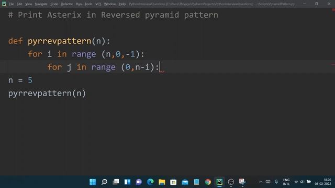Open Microsoft Edge from taskbar
This screenshot has height=188, width=335.
click(150, 182)
